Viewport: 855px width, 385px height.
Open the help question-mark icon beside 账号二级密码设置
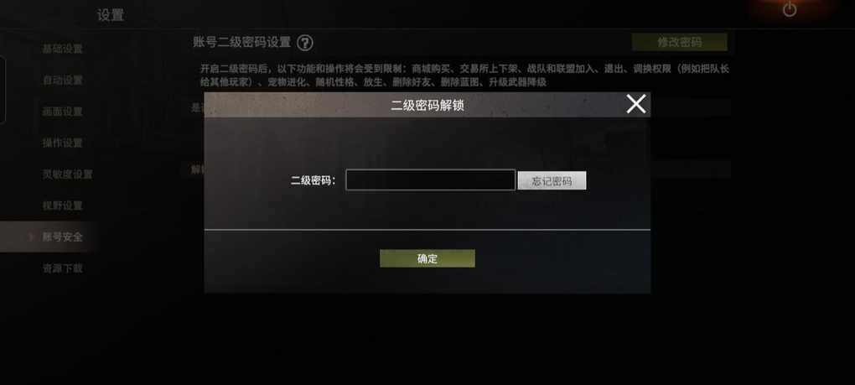pyautogui.click(x=305, y=43)
